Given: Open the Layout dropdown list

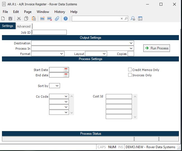Looking at the screenshot, I should [104, 54].
